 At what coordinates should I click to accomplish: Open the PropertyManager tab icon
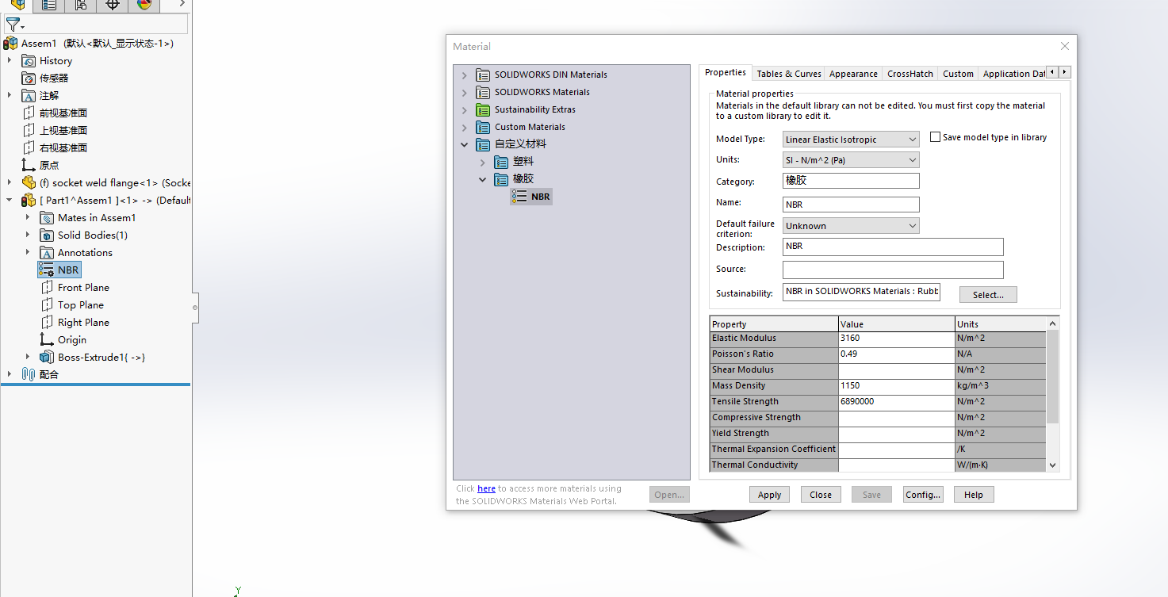[49, 5]
